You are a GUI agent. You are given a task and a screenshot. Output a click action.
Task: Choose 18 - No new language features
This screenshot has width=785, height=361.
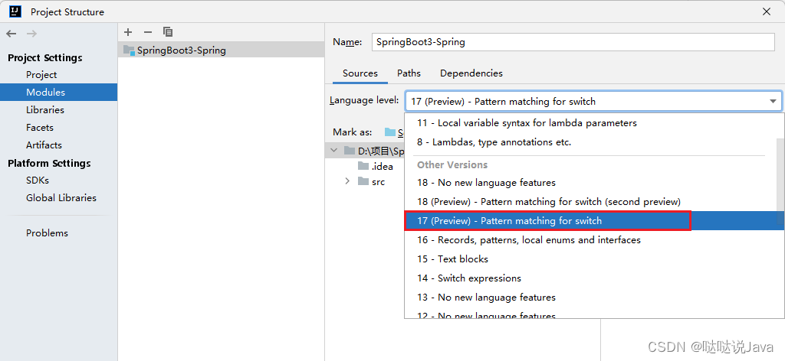pos(590,182)
